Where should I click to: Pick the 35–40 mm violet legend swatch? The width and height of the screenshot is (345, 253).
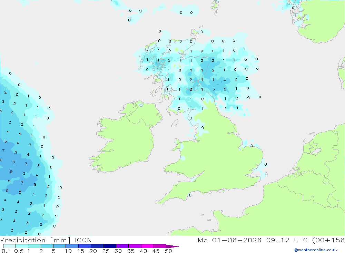click(135, 246)
